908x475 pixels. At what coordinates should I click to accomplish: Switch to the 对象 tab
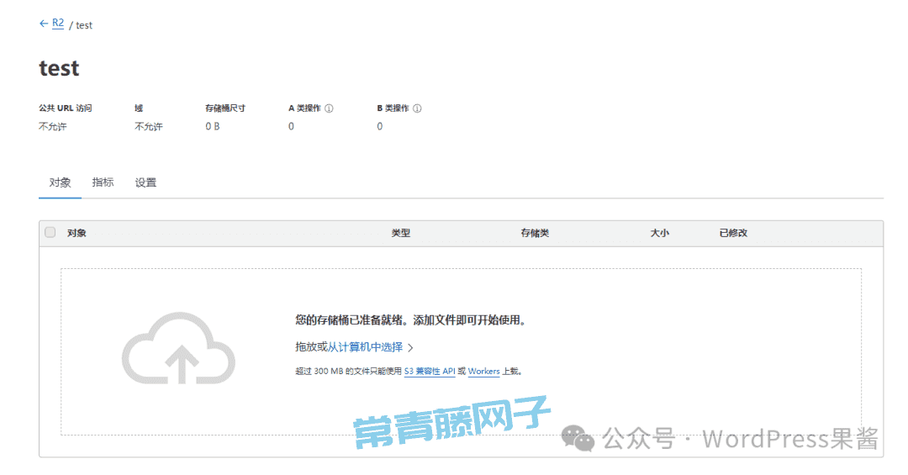tap(61, 182)
